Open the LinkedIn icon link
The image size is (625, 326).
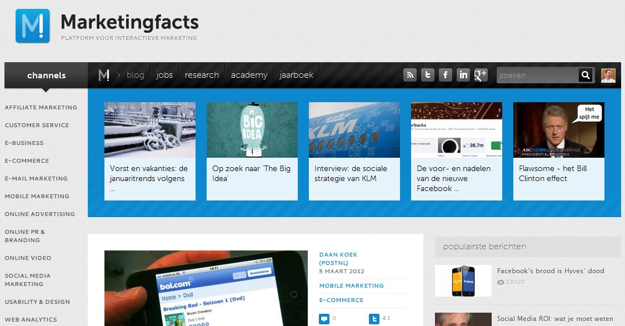point(463,75)
